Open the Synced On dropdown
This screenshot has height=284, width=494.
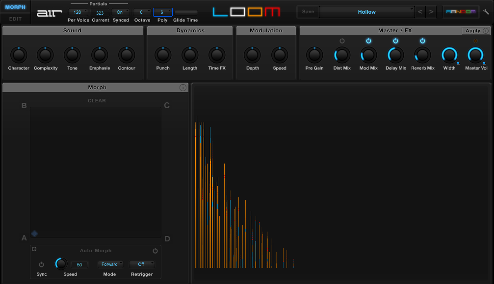tap(120, 12)
